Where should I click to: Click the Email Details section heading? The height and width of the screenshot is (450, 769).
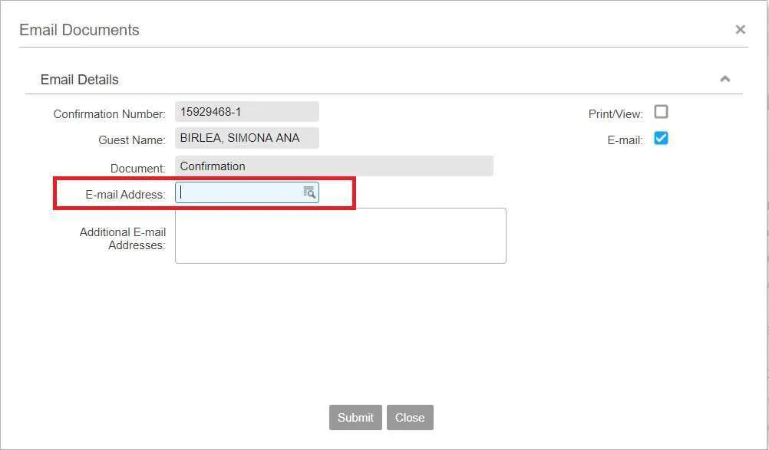[80, 79]
